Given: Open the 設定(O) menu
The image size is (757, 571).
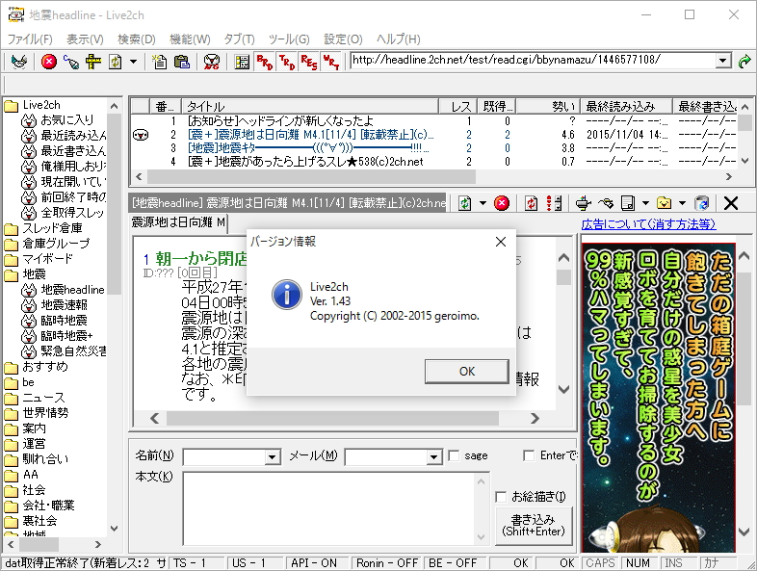Looking at the screenshot, I should coord(343,39).
